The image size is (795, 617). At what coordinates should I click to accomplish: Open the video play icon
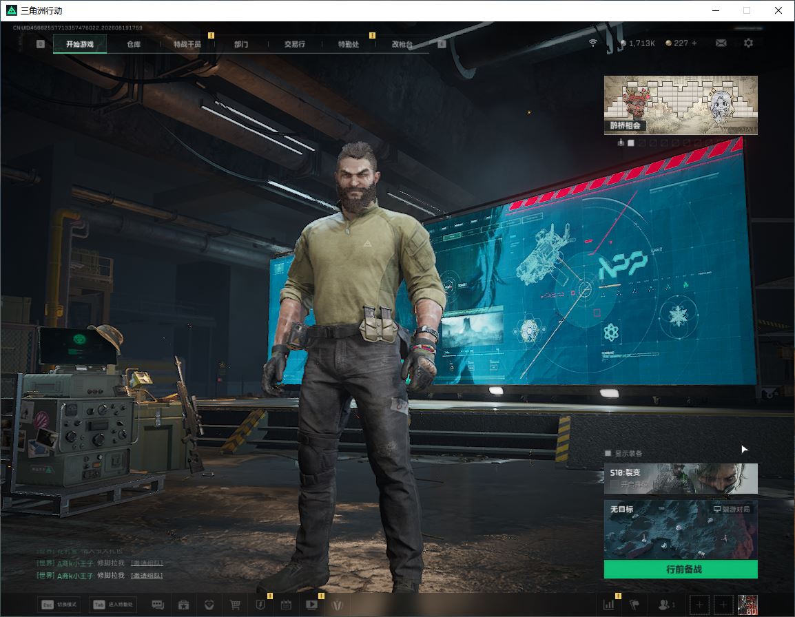[312, 605]
